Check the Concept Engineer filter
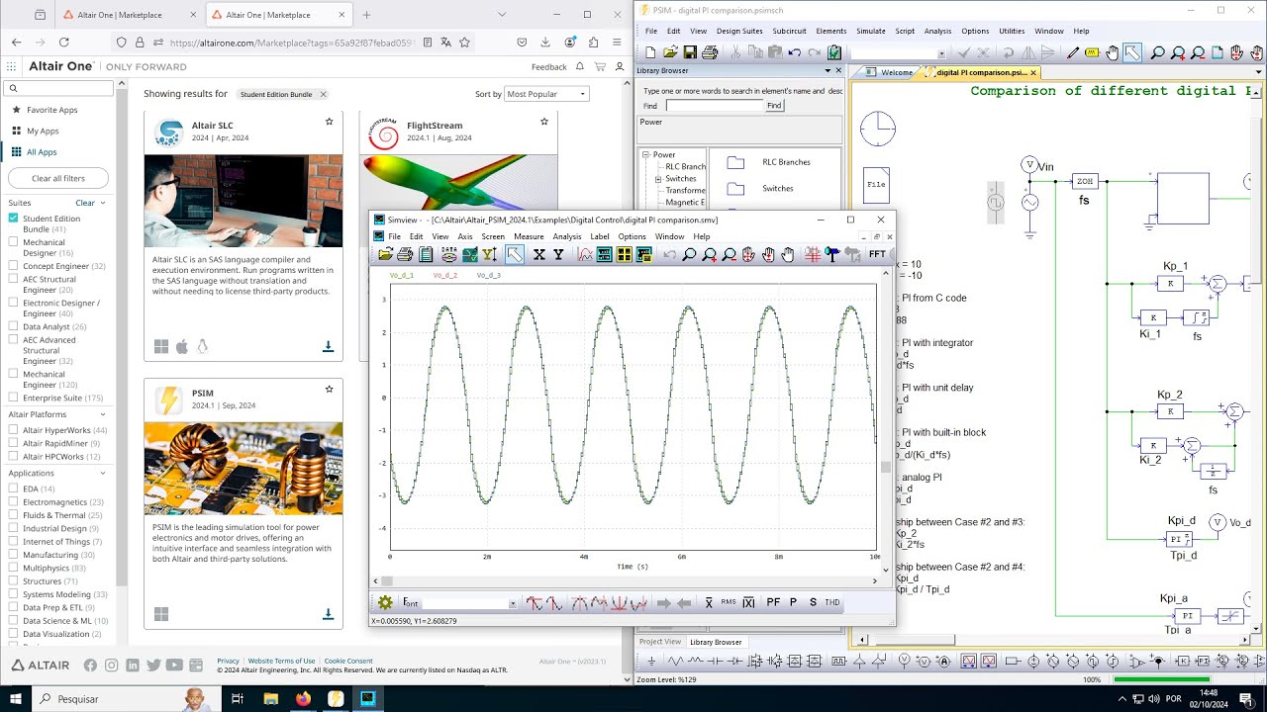This screenshot has width=1267, height=712. point(14,266)
